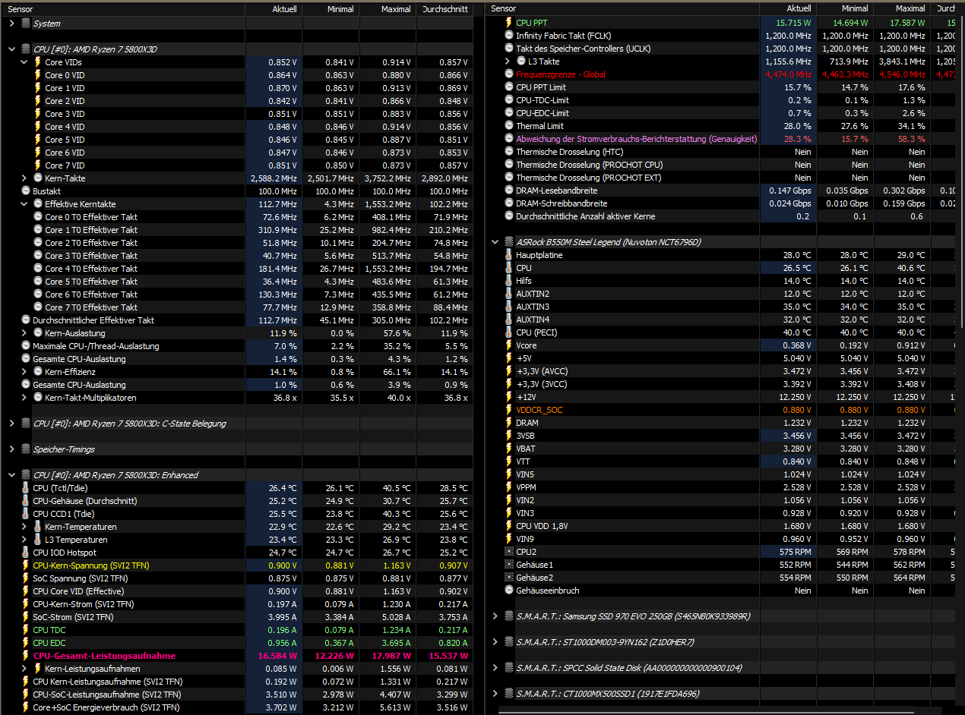
Task: Expand the Kern-Effizienz row
Action: click(24, 372)
